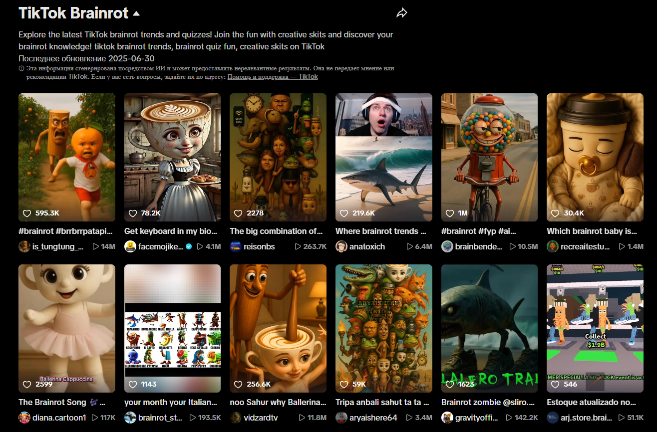Open the is_tungtung_ profile avatar

24,246
